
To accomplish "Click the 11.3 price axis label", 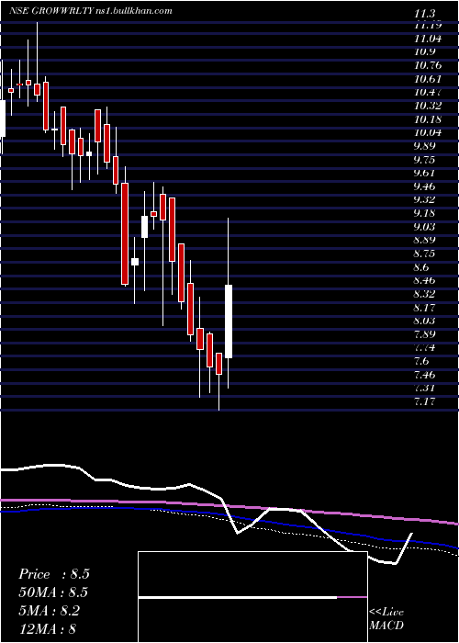I will (422, 14).
